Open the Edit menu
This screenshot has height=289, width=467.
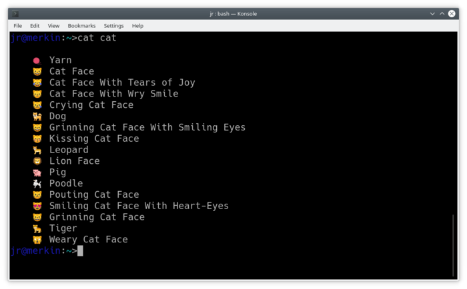tap(35, 26)
